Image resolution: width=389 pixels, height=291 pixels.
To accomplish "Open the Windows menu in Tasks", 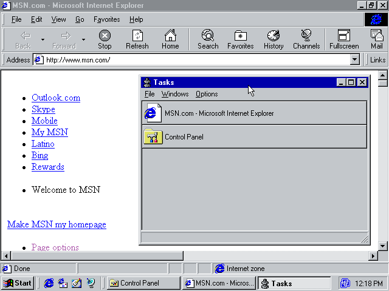I will pos(175,94).
